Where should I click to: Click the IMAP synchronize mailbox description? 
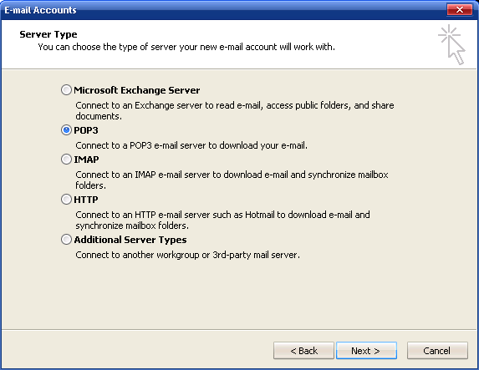[x=232, y=180]
